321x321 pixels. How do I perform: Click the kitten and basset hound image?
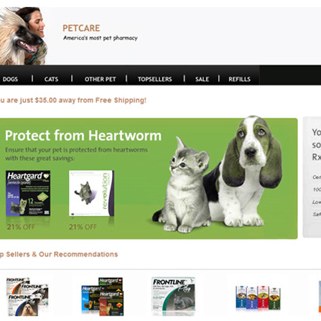[x=218, y=175]
